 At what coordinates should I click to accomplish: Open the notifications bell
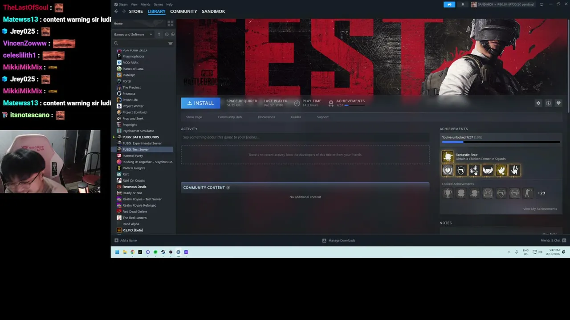(463, 4)
